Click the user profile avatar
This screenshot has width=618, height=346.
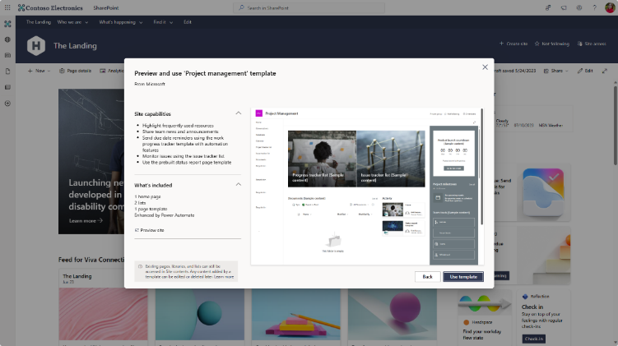tap(610, 7)
